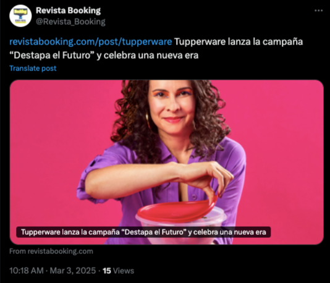Screen dimensions: 330x283
Task: Open the @Revista_Booking handle link
Action: tap(70, 22)
